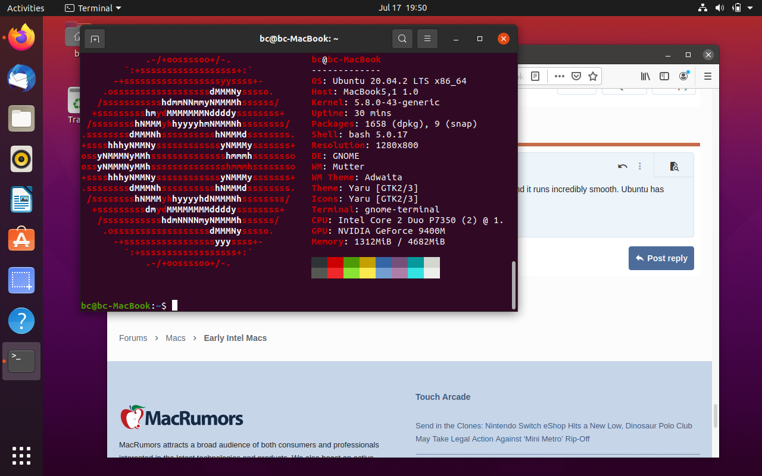Click the volume icon in top bar
This screenshot has height=476, width=762.
click(720, 8)
